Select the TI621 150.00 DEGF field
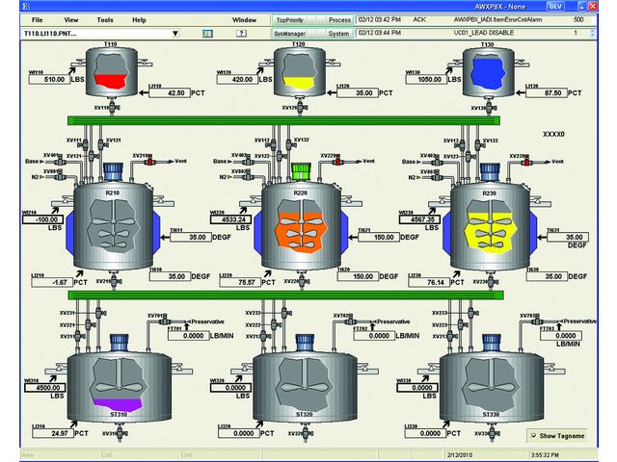Screen dimensions: 617x462 (378, 238)
